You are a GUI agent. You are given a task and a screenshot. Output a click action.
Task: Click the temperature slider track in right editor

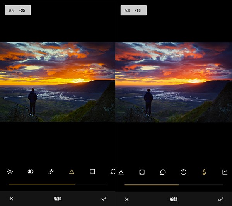pos(174,185)
